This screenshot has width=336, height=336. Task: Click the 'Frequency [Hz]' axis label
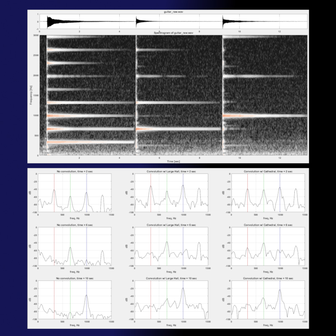click(x=31, y=95)
